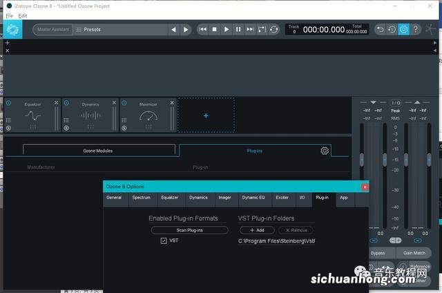Click Scan Plug-ins button
The width and height of the screenshot is (442, 293).
pyautogui.click(x=189, y=230)
